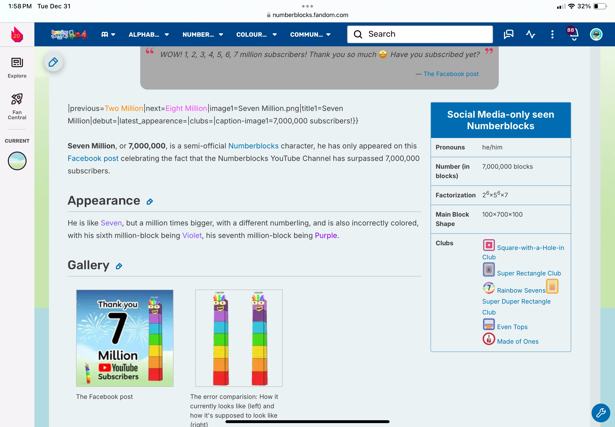Open the Learningblocks wiki logo
Viewport: 615px width, 427px height.
click(70, 35)
